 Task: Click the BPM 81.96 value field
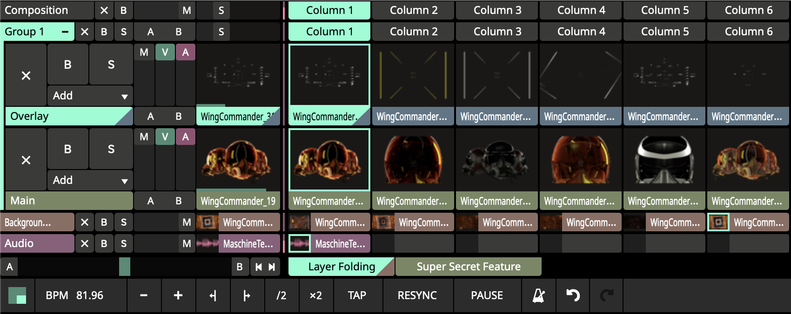(x=81, y=295)
